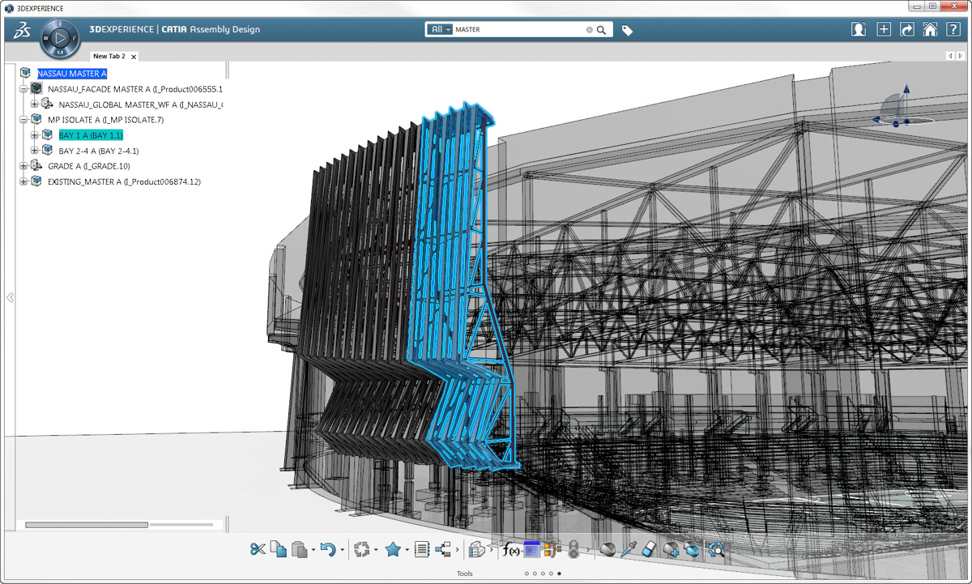
Task: Click the Paste clipboard icon
Action: (x=300, y=550)
